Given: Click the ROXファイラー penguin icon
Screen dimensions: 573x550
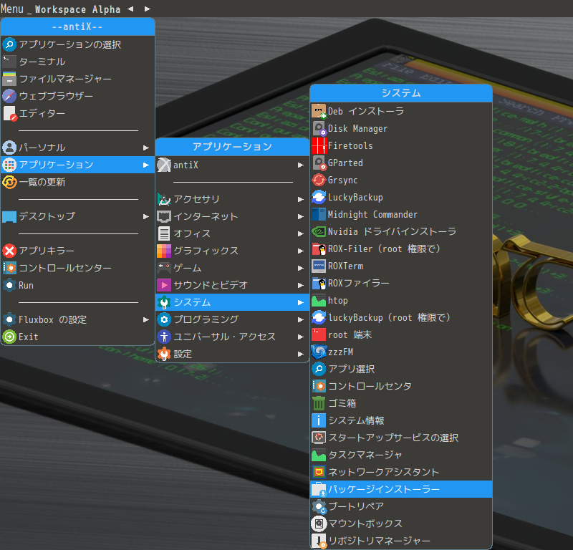Looking at the screenshot, I should (x=319, y=283).
